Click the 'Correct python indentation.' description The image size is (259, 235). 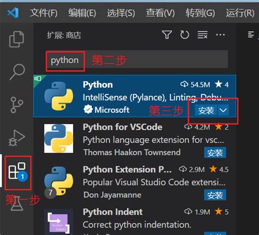[137, 225]
